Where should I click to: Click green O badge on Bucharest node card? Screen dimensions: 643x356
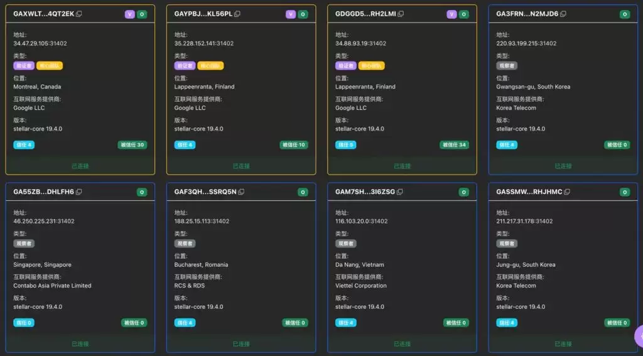(303, 192)
